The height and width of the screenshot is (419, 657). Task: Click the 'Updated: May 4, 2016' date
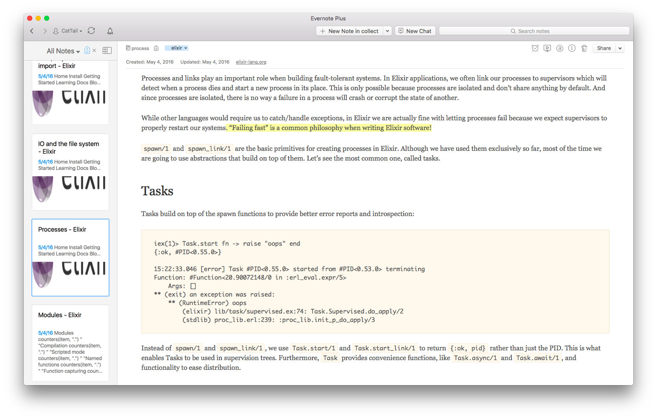tap(205, 62)
